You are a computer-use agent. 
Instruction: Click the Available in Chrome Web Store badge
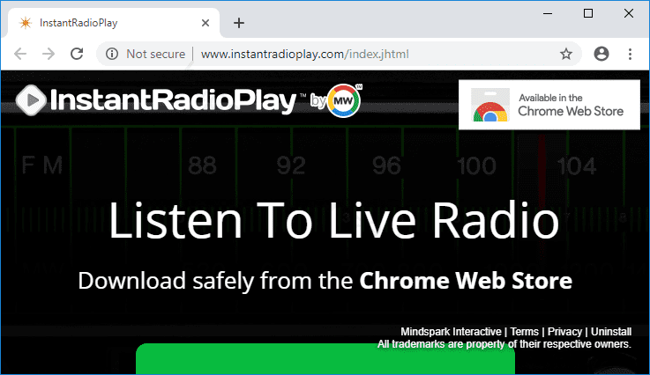[x=549, y=104]
